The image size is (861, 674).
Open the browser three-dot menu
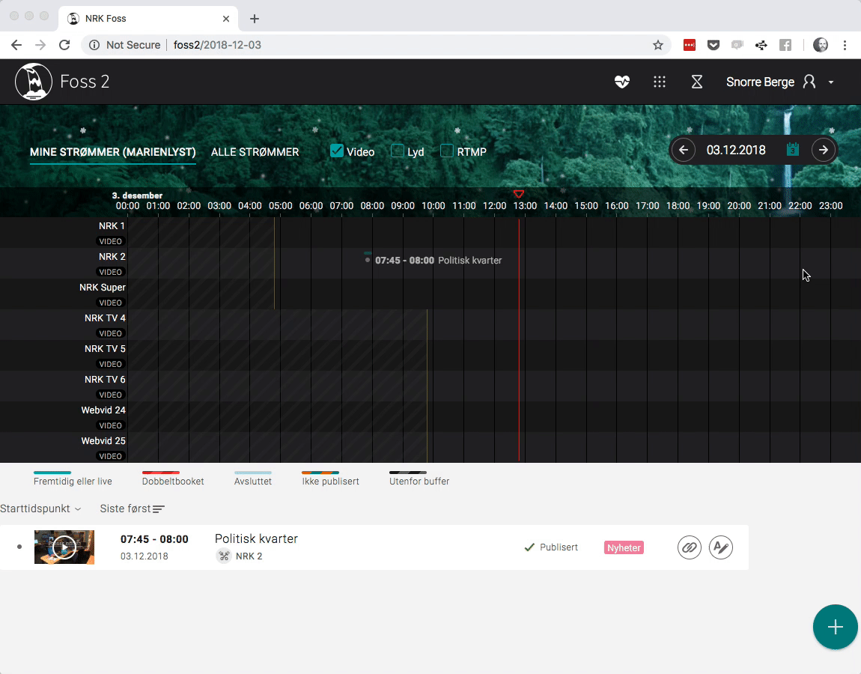845,45
